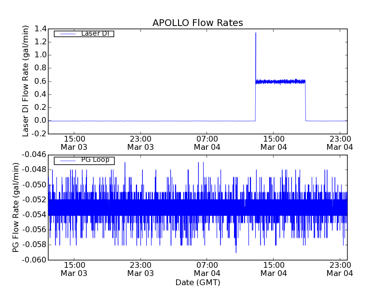Click the "PG Flow Rate (gal/min)" axis label
The image size is (386, 289).
tap(15, 208)
